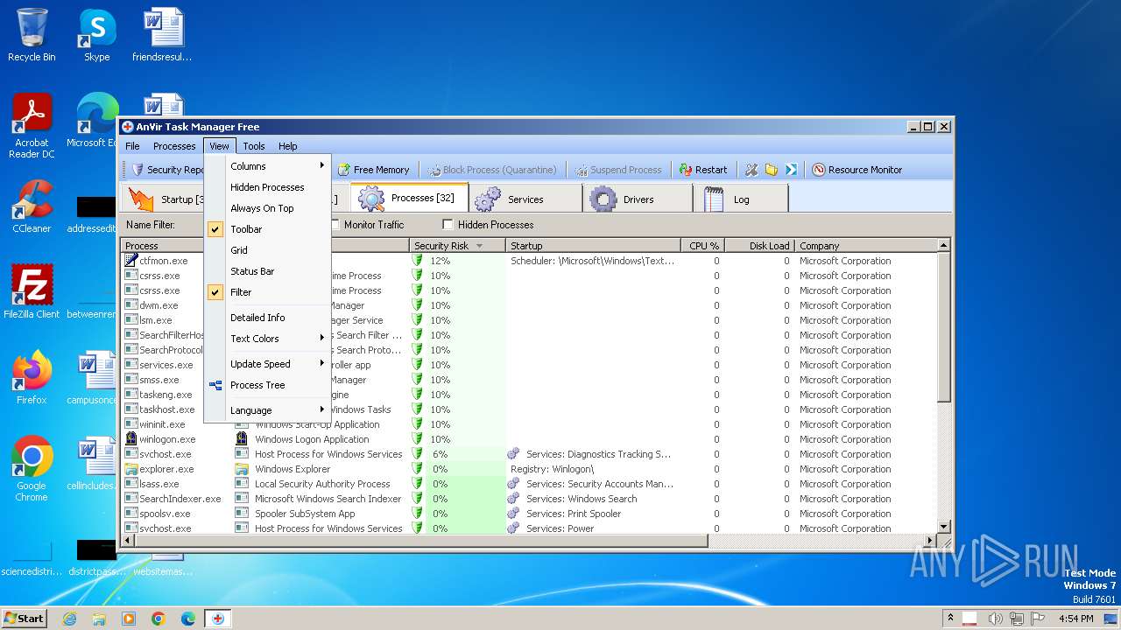The width and height of the screenshot is (1121, 630).
Task: Toggle Always On Top in View menu
Action: click(267, 208)
